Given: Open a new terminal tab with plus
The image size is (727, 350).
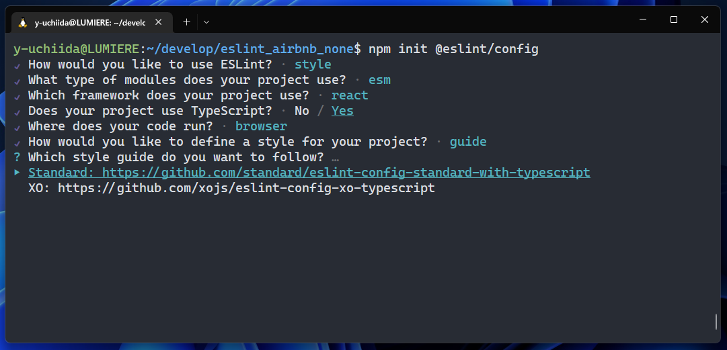Looking at the screenshot, I should tap(186, 21).
